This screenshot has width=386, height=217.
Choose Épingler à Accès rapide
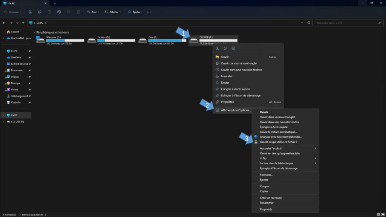(248, 89)
